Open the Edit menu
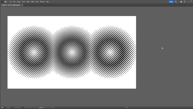193x109 pixels. coord(14,2)
